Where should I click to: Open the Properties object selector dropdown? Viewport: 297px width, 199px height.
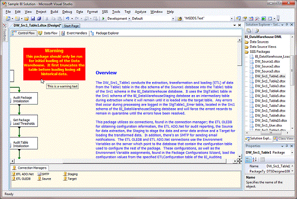tap(292, 152)
